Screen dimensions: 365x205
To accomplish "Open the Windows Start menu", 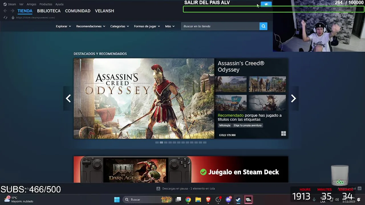I will (117, 200).
